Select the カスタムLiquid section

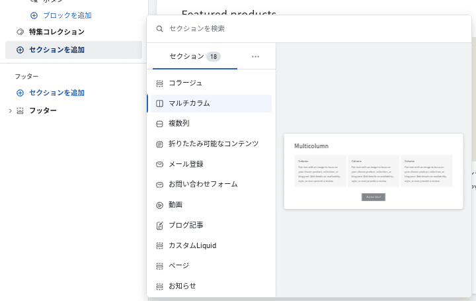211,245
